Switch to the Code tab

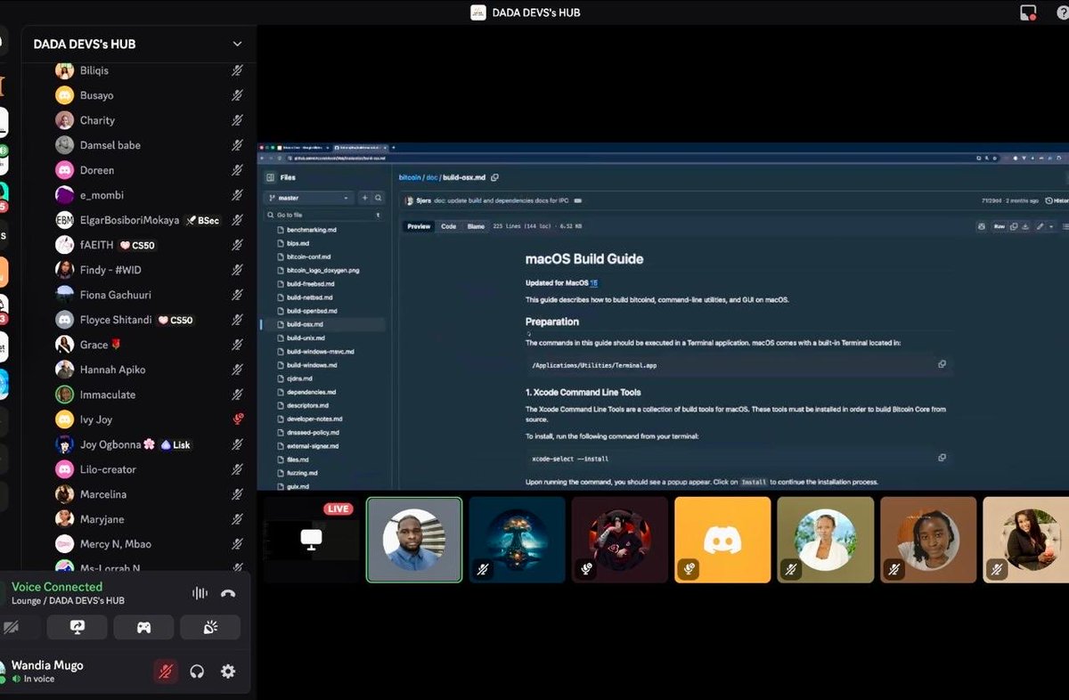click(x=447, y=226)
